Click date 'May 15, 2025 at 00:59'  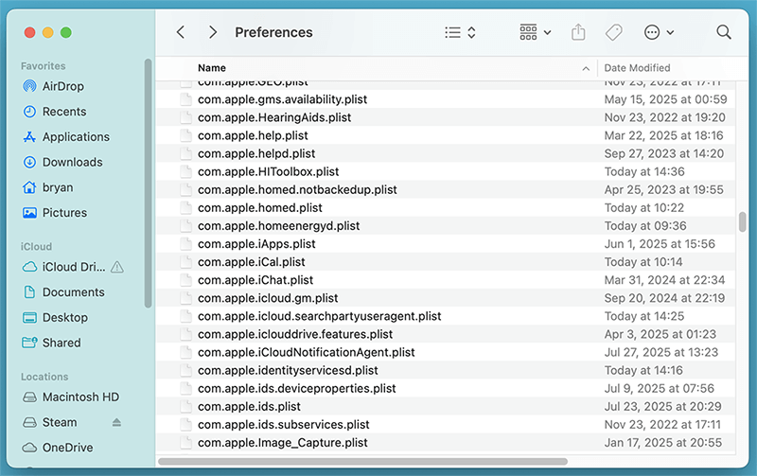665,99
